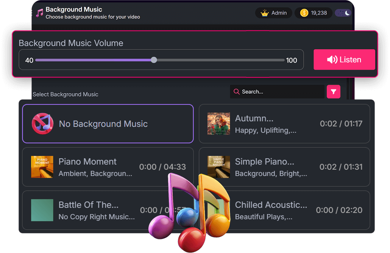
Task: Click the Admin crown icon
Action: [x=265, y=13]
